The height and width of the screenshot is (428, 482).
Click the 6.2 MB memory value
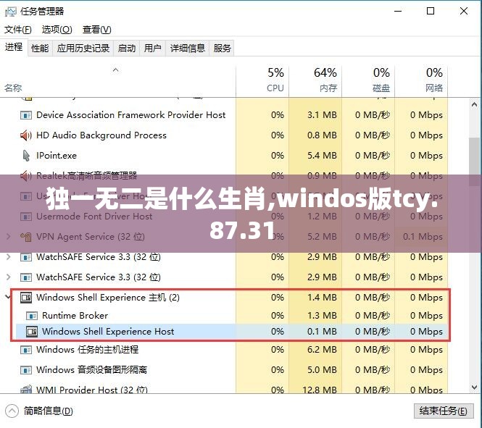tap(322, 350)
